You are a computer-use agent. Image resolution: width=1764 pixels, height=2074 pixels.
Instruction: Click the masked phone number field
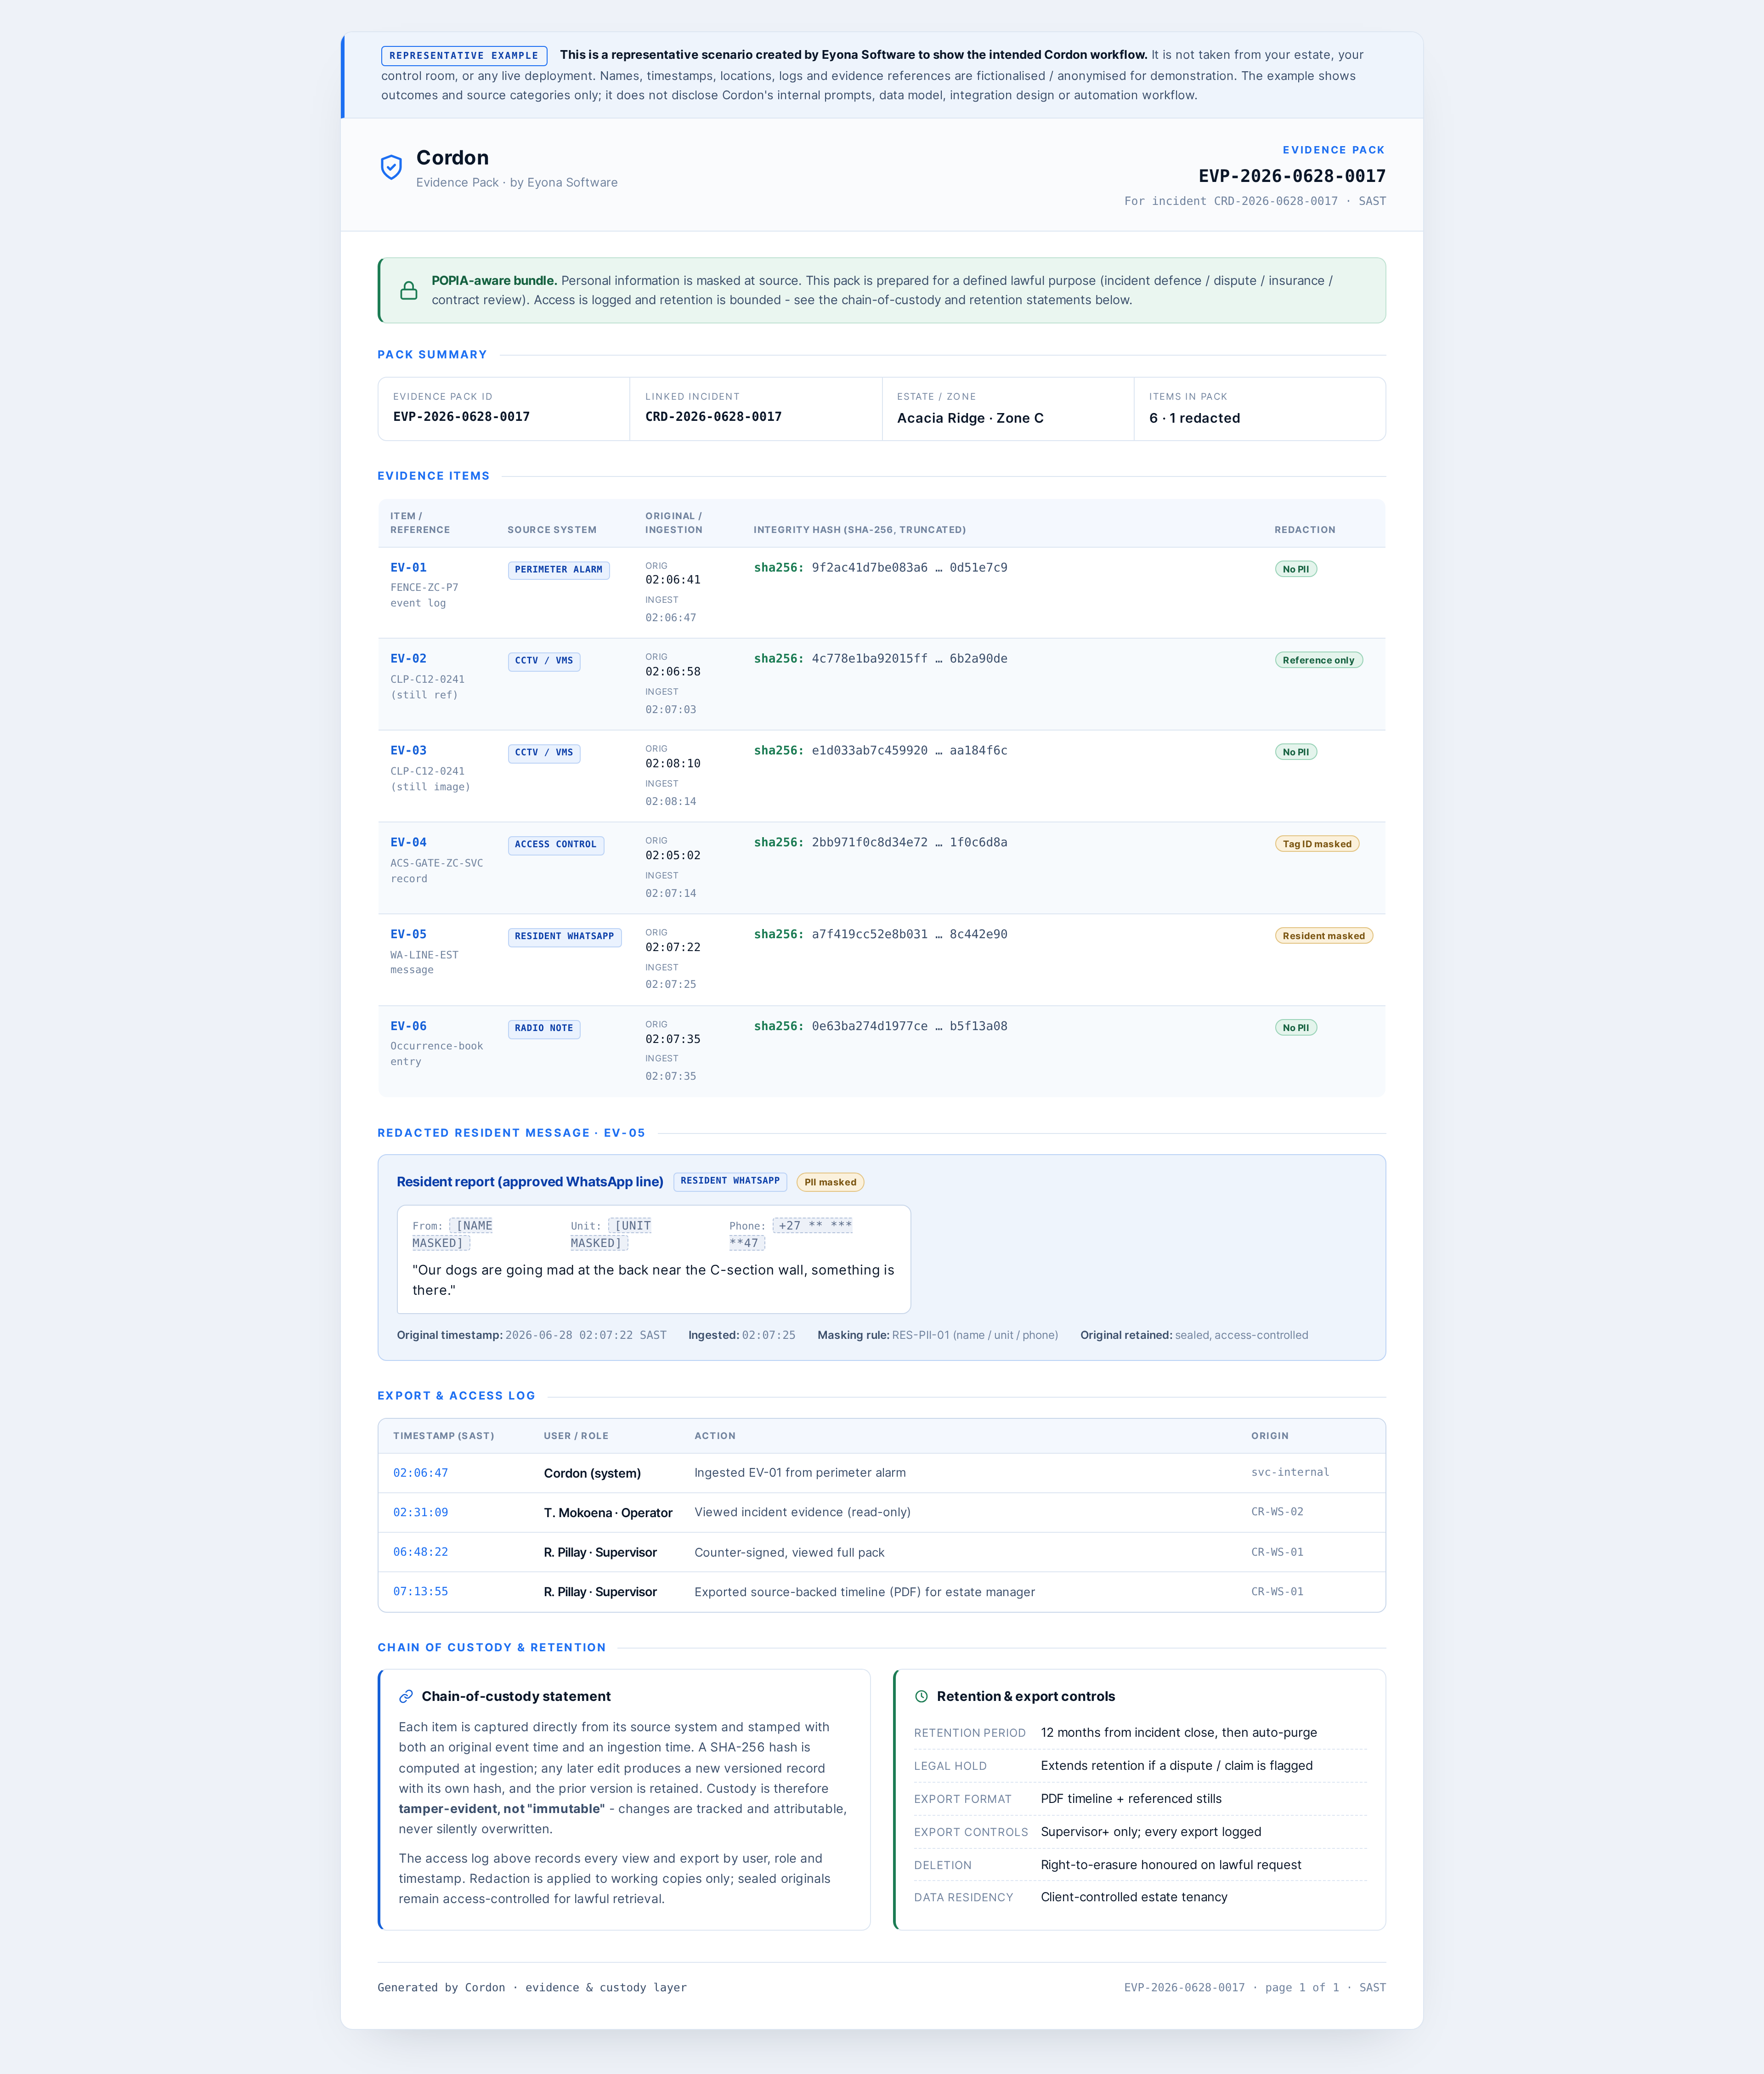(791, 1235)
